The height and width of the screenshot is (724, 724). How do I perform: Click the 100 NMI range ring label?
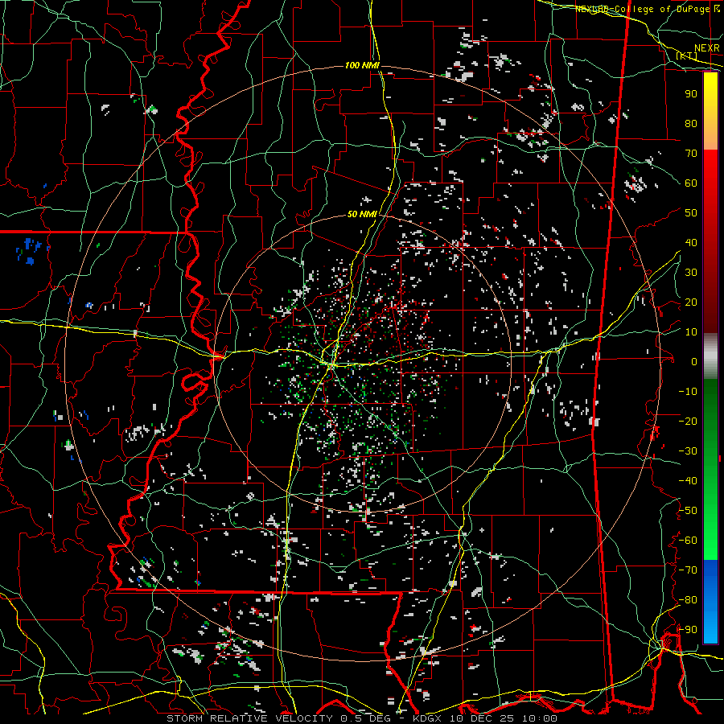(362, 66)
